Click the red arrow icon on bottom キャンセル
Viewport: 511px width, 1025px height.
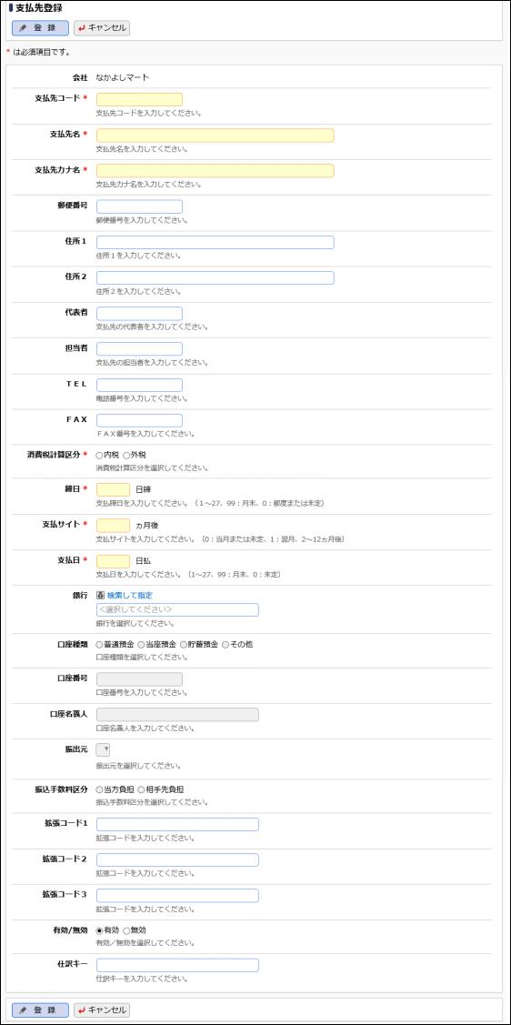coord(82,1010)
